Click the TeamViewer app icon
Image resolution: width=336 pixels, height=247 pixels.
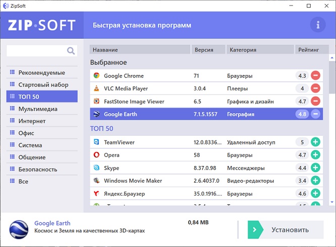pyautogui.click(x=96, y=142)
